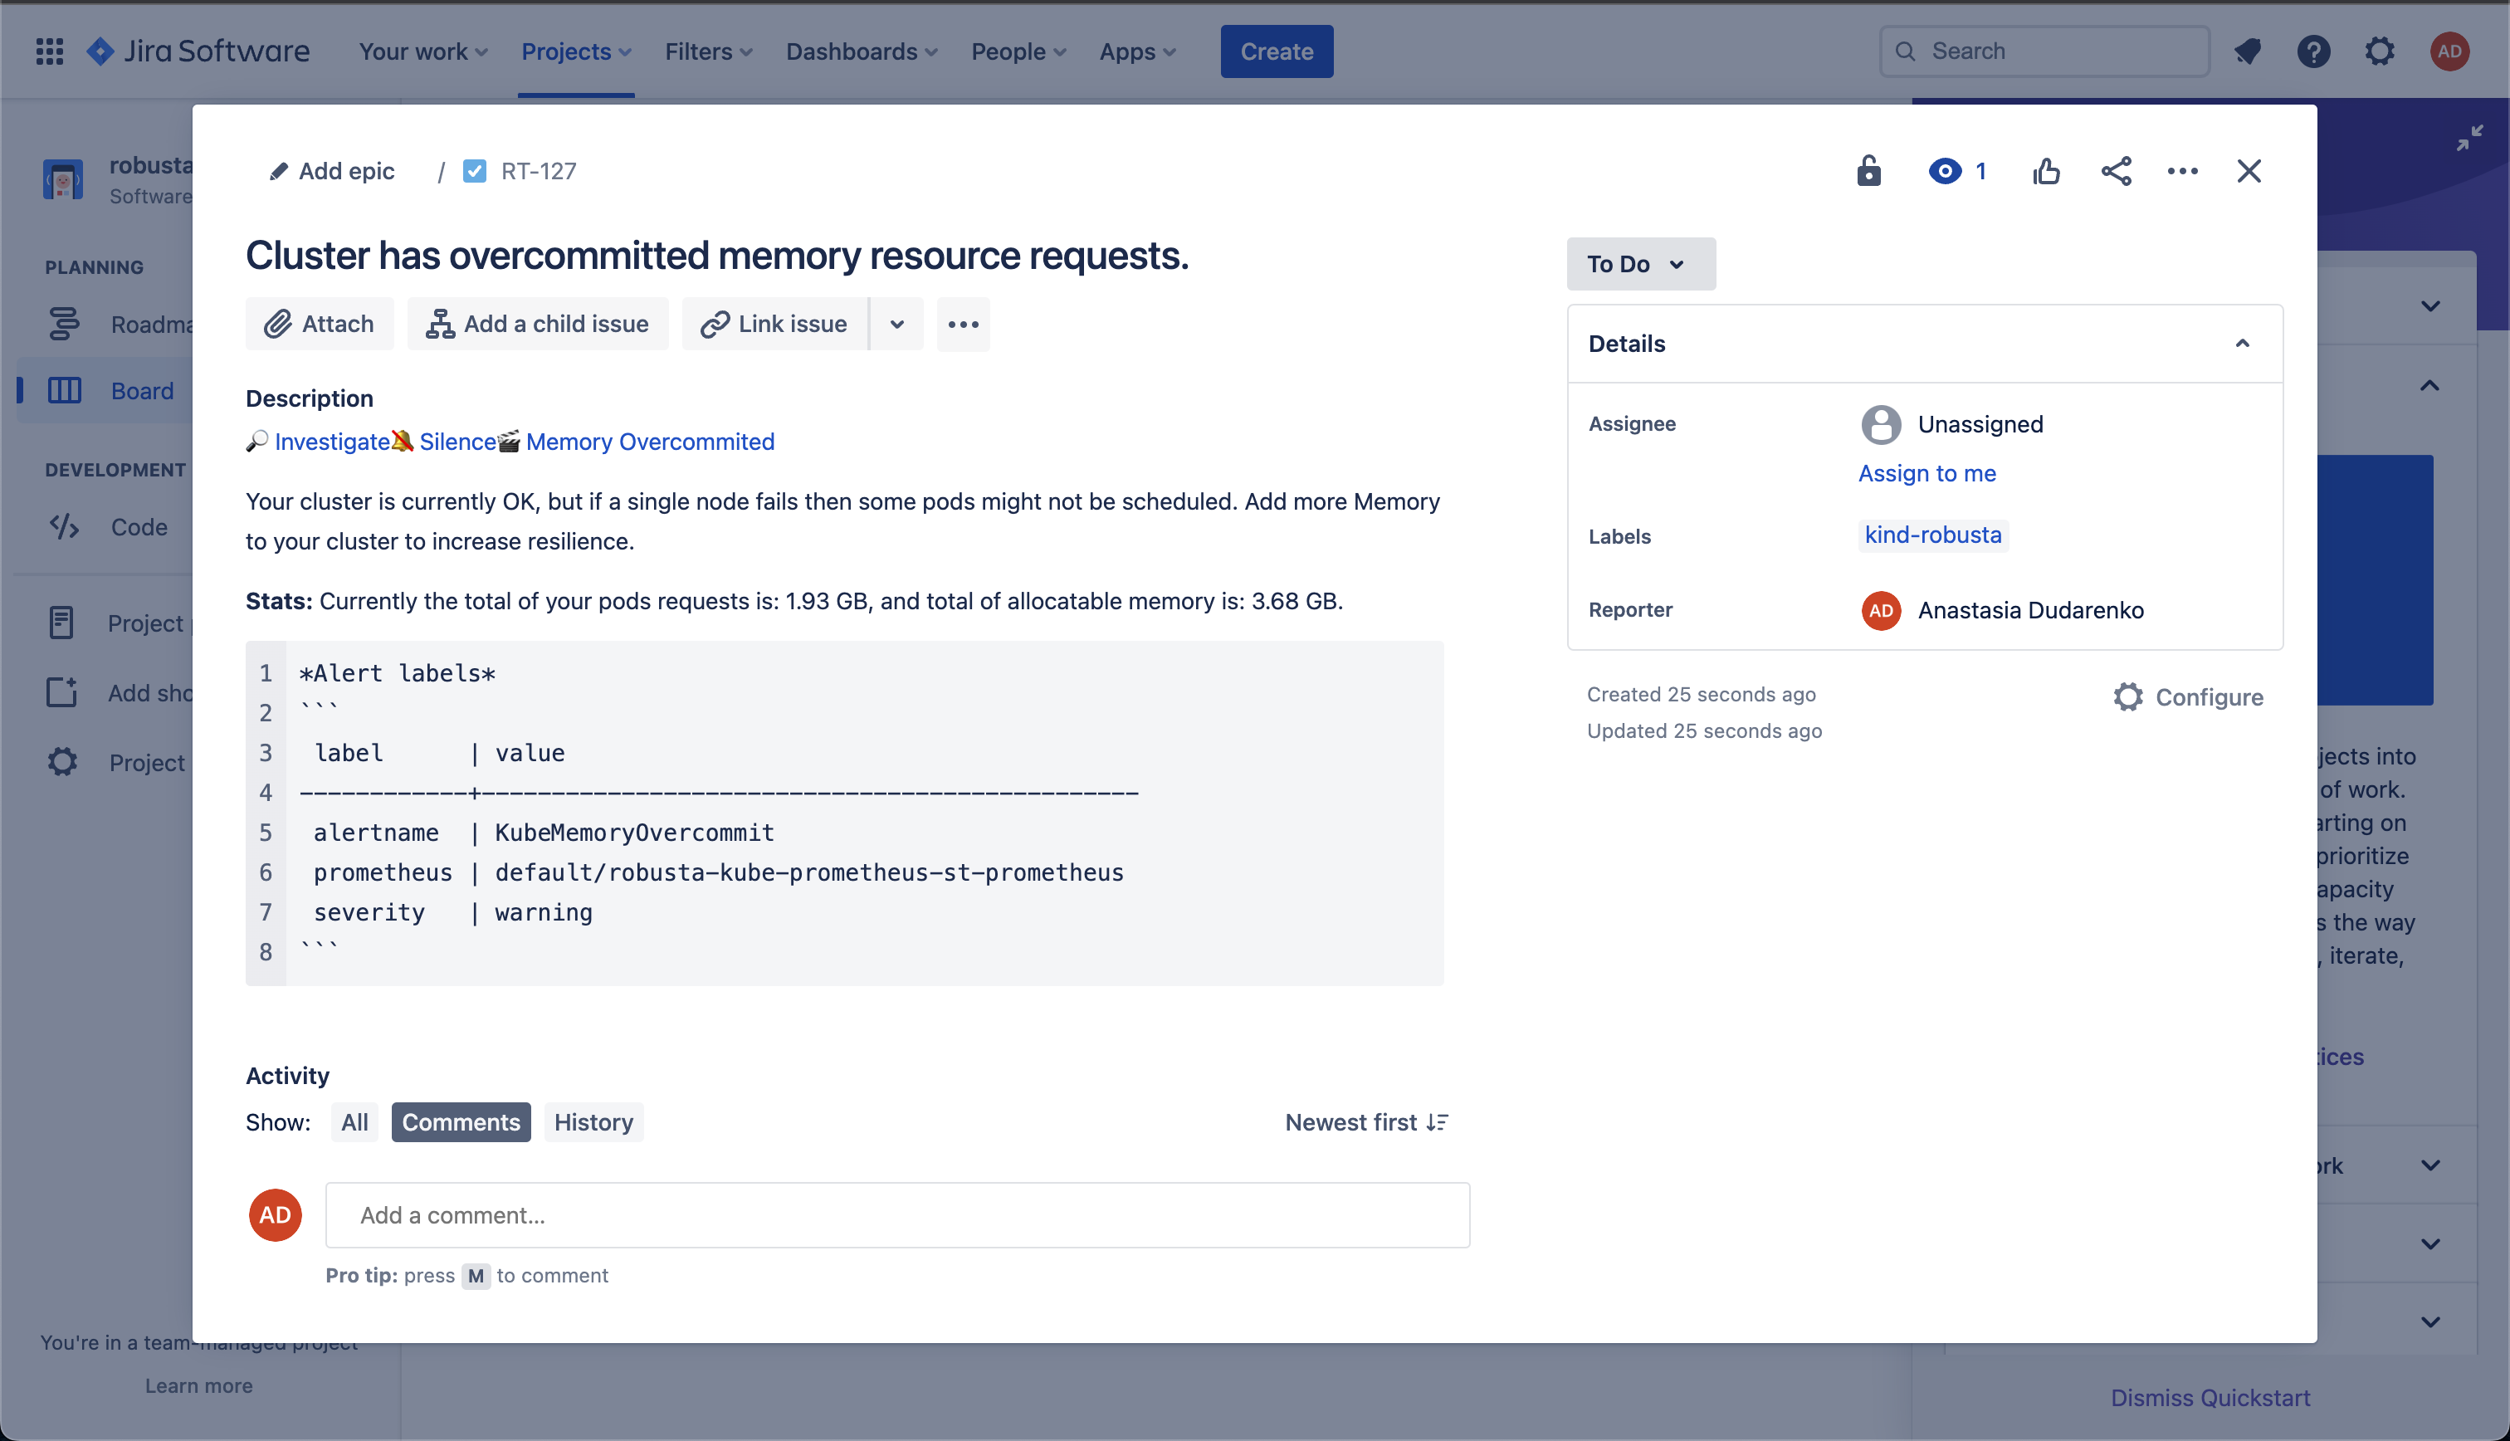Click the Create button
This screenshot has width=2510, height=1441.
click(x=1277, y=51)
